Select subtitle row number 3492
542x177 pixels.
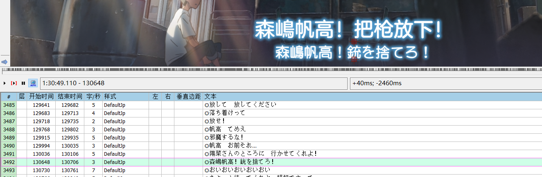[x=9, y=162]
